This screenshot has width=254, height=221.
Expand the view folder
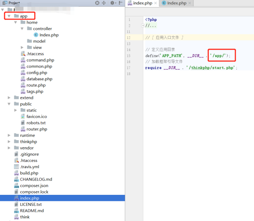[x=22, y=47]
